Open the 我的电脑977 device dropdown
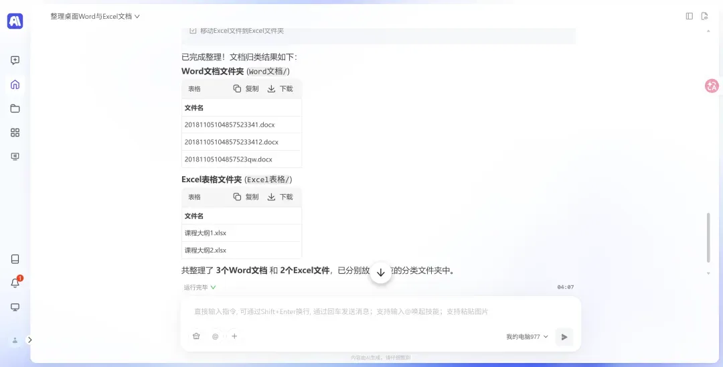This screenshot has width=723, height=367. [x=527, y=337]
